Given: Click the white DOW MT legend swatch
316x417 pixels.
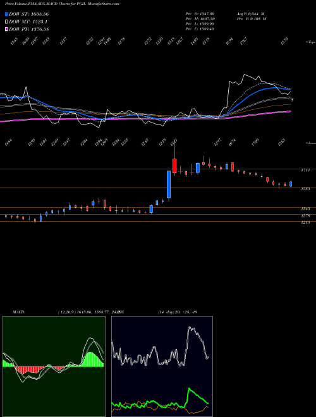Looking at the screenshot, I should (x=6, y=21).
